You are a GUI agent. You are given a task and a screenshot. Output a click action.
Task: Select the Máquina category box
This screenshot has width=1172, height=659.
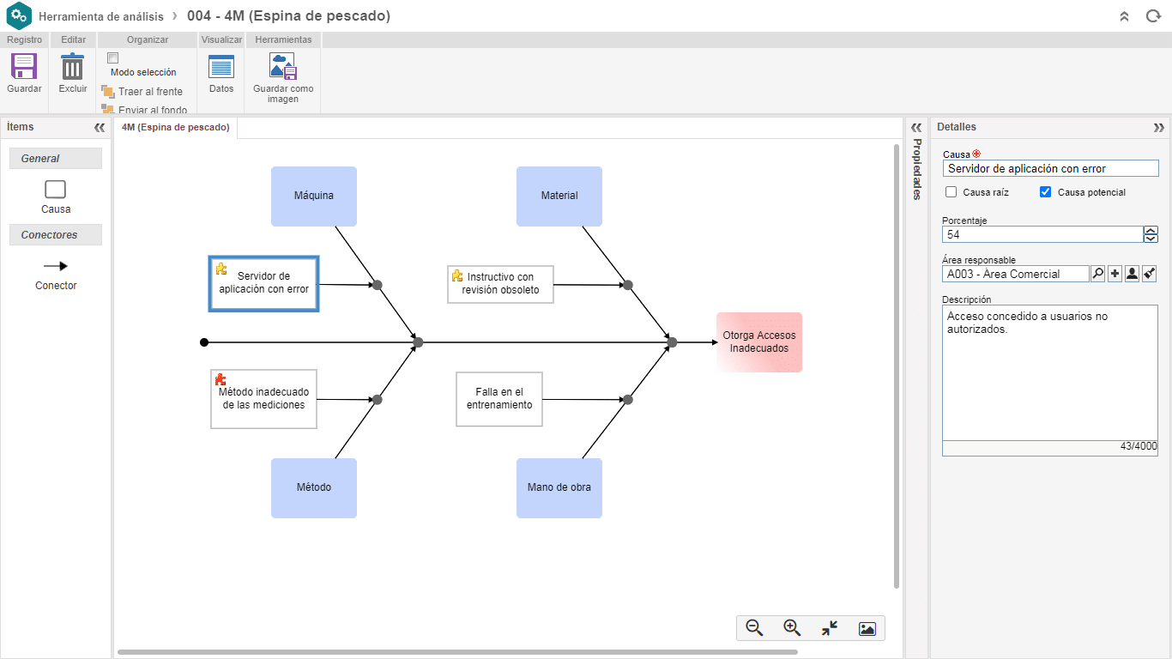point(314,196)
